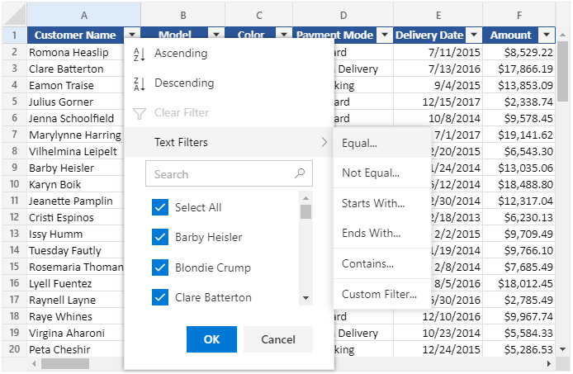Open the Payment Mode filter arrow

(x=384, y=36)
